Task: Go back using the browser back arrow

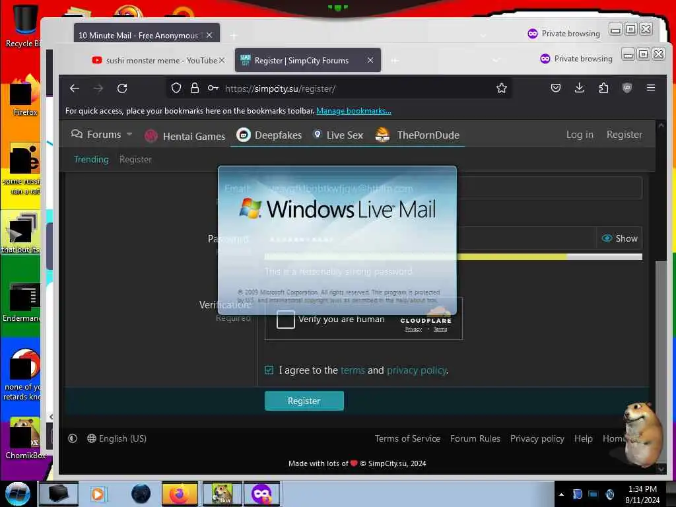Action: tap(75, 88)
